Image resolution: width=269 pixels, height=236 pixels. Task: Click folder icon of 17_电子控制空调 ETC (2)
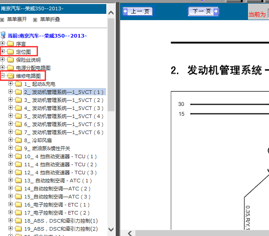(18, 213)
